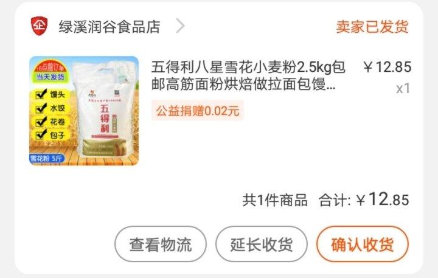Image resolution: width=438 pixels, height=278 pixels.
Task: Tap the 合计 total amount
Action: [x=364, y=200]
